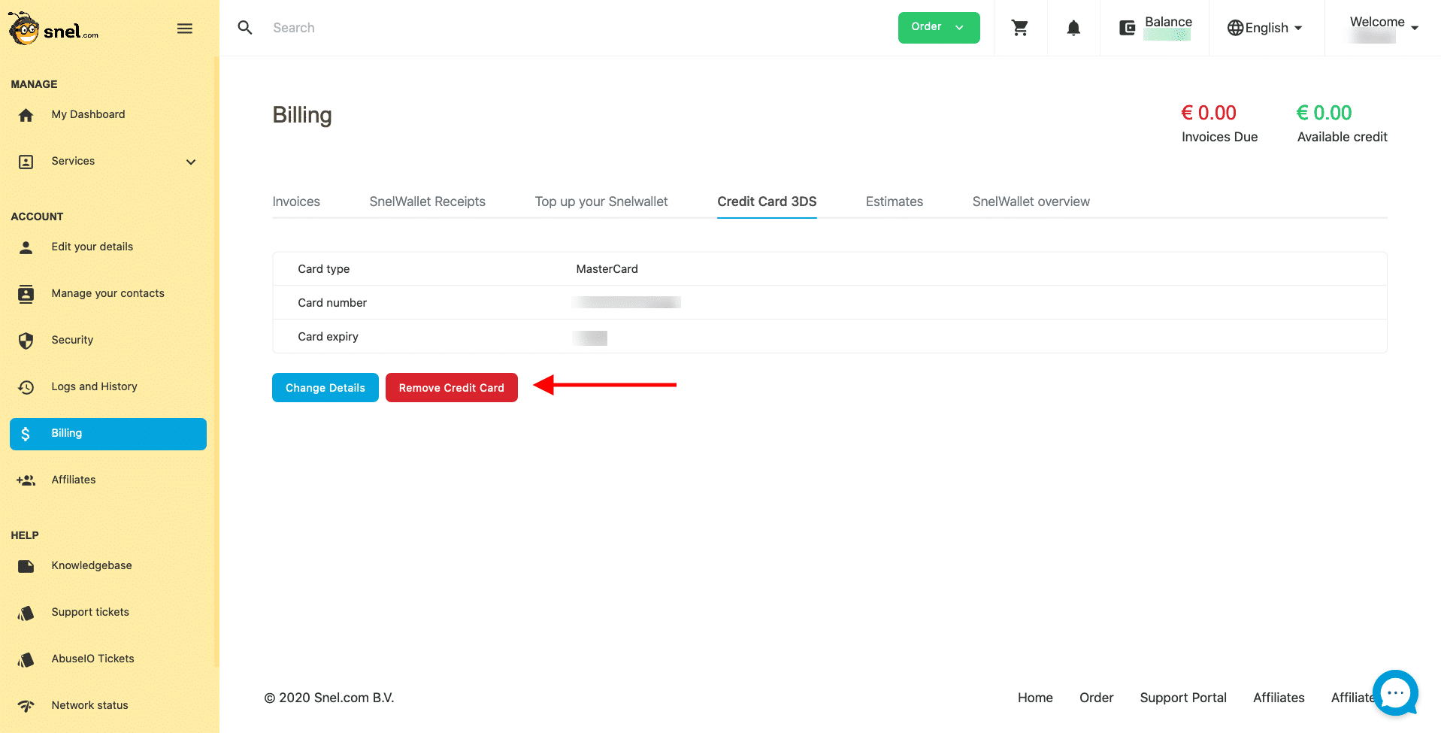The height and width of the screenshot is (733, 1441).
Task: Open the green Order dropdown
Action: point(939,28)
